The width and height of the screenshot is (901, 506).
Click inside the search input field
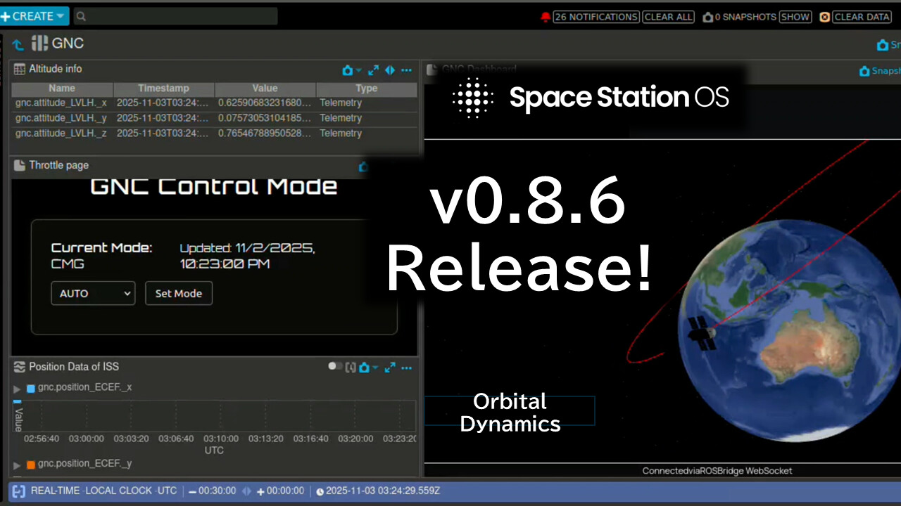(x=175, y=16)
